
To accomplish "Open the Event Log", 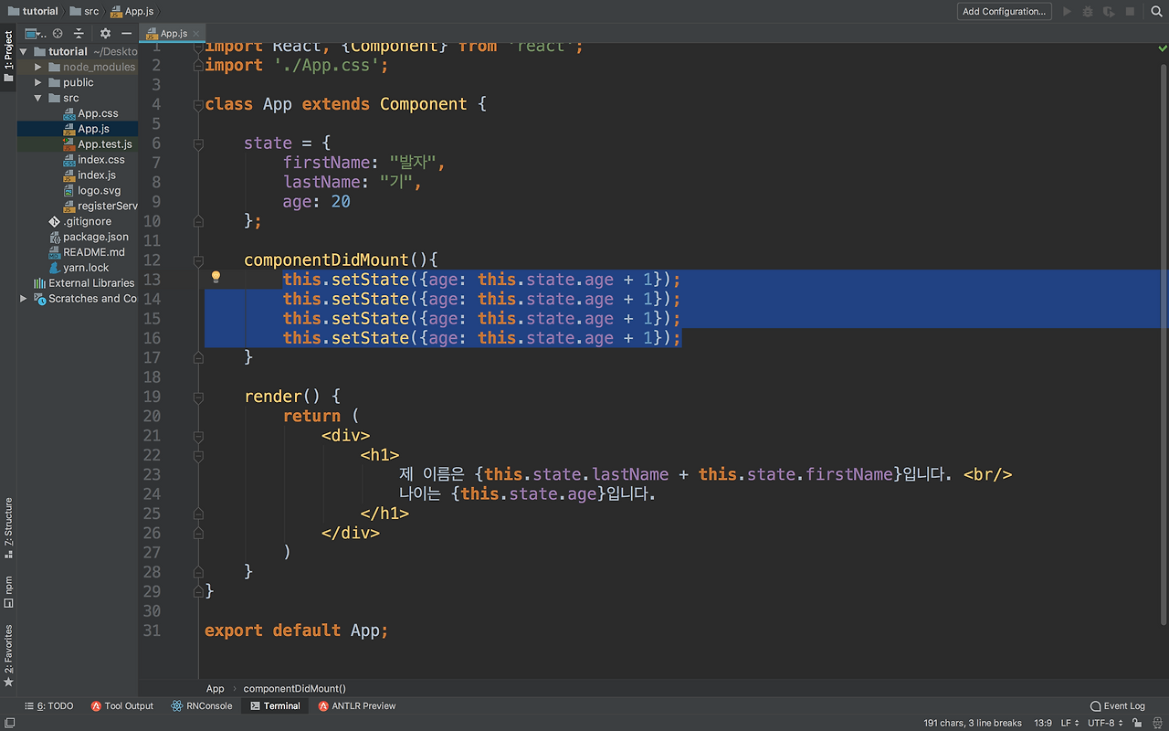I will [1118, 705].
